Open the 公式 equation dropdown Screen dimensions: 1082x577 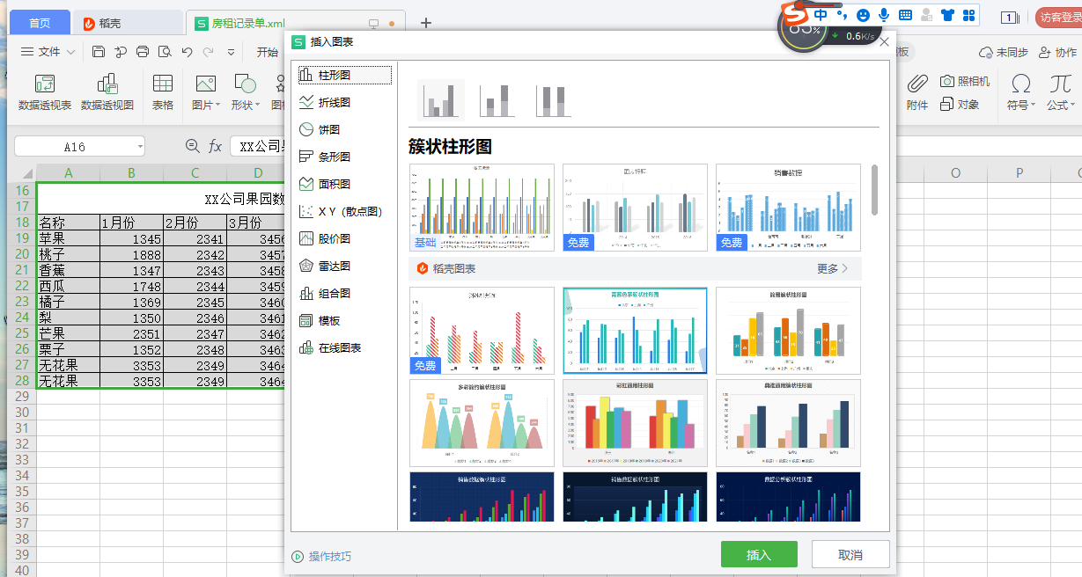(x=1061, y=93)
